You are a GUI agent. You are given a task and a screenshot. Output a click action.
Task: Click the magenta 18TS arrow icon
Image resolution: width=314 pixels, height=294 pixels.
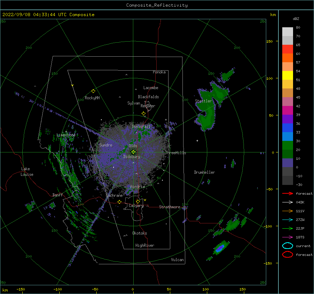[x=287, y=237]
